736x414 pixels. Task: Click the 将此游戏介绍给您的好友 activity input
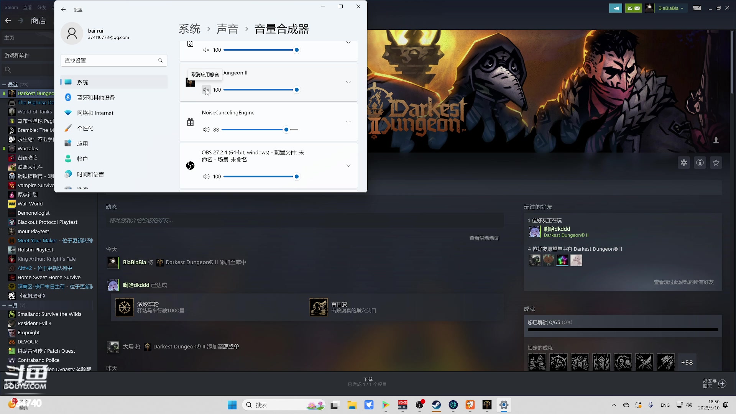coord(305,220)
